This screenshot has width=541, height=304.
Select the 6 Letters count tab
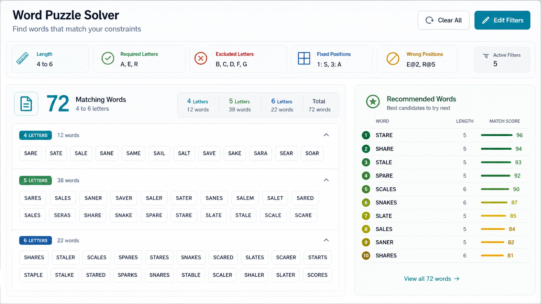tap(282, 105)
